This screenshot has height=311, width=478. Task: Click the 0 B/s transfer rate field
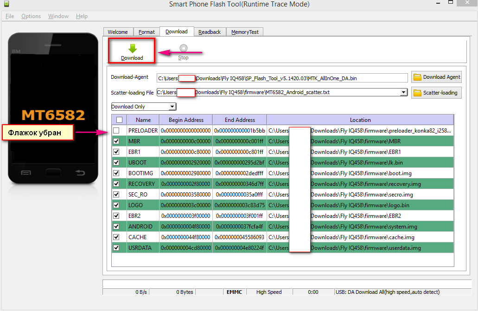click(126, 292)
